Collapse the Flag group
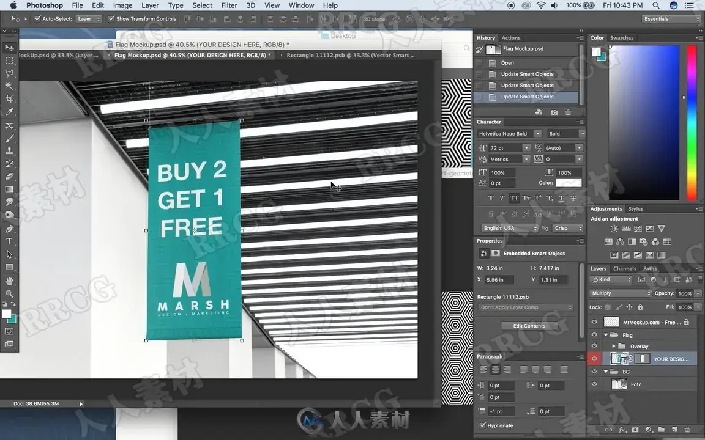This screenshot has width=705, height=440. pyautogui.click(x=606, y=335)
